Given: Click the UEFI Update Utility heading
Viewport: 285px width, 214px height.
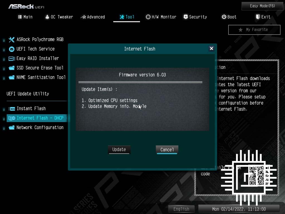Looking at the screenshot, I should tap(28, 94).
